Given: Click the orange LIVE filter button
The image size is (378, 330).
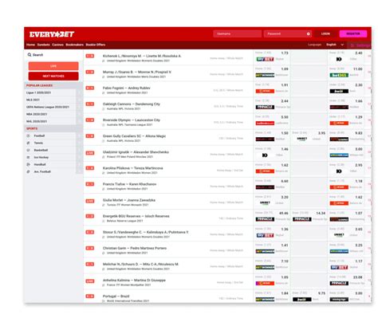Looking at the screenshot, I should (x=53, y=66).
